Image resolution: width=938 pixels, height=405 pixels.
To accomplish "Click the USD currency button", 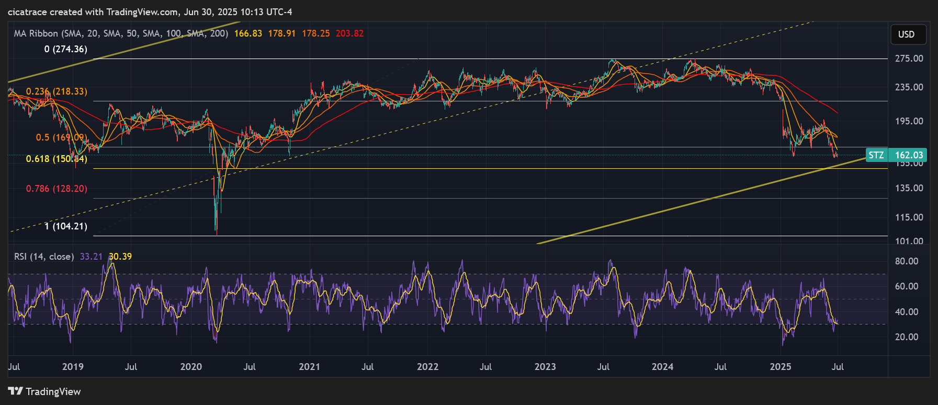I will [x=908, y=34].
